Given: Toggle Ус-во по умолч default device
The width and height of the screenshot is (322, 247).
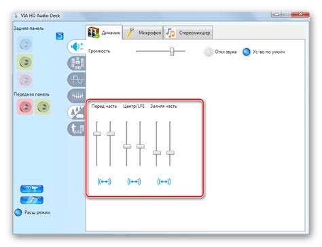Looking at the screenshot, I should coord(247,52).
